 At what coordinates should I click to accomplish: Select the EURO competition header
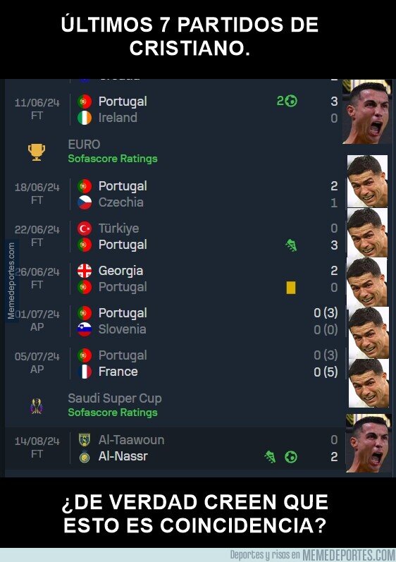click(173, 151)
